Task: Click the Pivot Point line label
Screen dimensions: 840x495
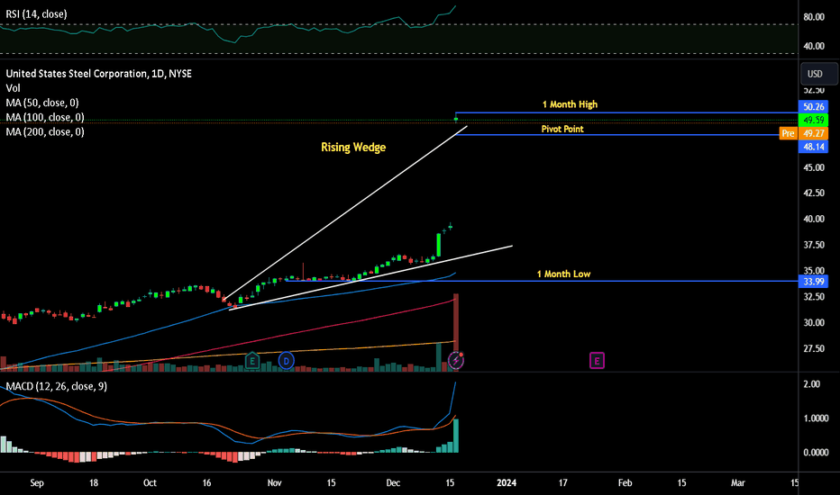Action: click(562, 129)
